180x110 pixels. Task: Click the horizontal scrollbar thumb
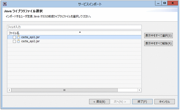[64, 90]
